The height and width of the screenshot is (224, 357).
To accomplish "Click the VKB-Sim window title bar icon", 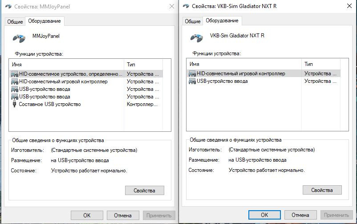I will coord(186,6).
